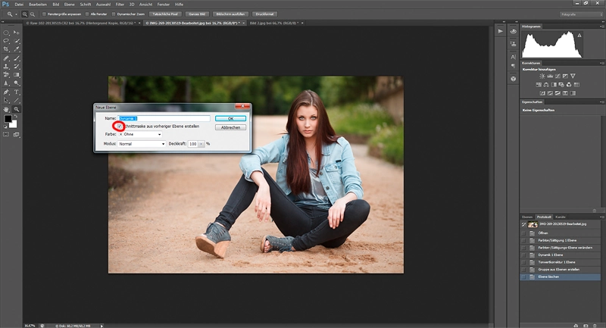606x328 pixels.
Task: Click the foreground color swatch
Action: (8, 119)
